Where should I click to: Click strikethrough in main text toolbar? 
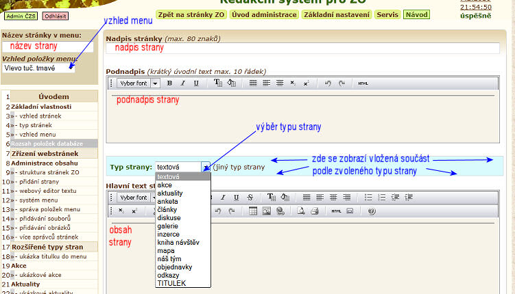(250, 198)
